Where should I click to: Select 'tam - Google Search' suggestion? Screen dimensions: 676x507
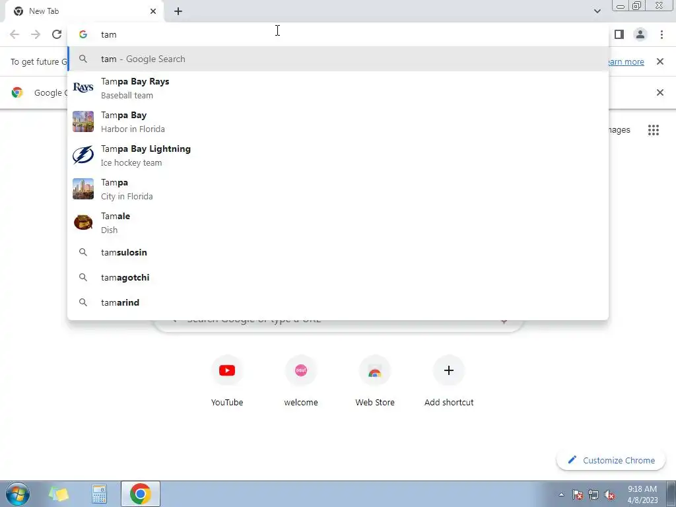click(x=338, y=59)
